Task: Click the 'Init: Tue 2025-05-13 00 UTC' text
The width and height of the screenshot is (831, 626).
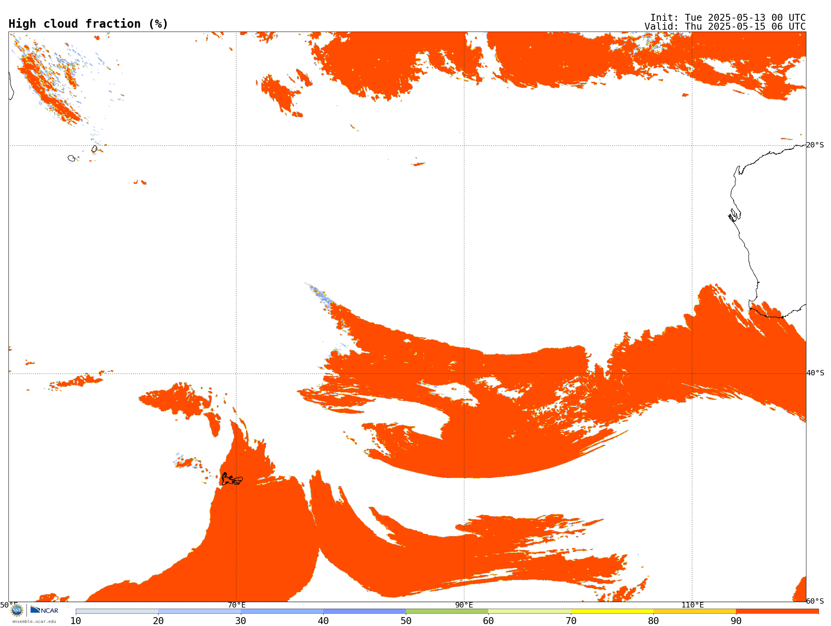Action: pyautogui.click(x=728, y=18)
